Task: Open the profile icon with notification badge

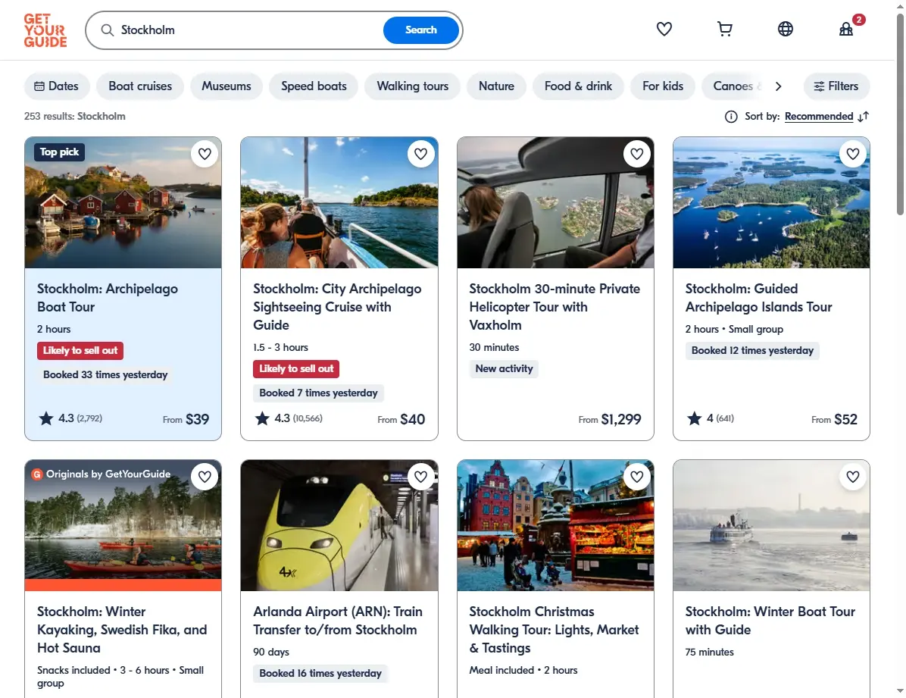Action: (847, 28)
